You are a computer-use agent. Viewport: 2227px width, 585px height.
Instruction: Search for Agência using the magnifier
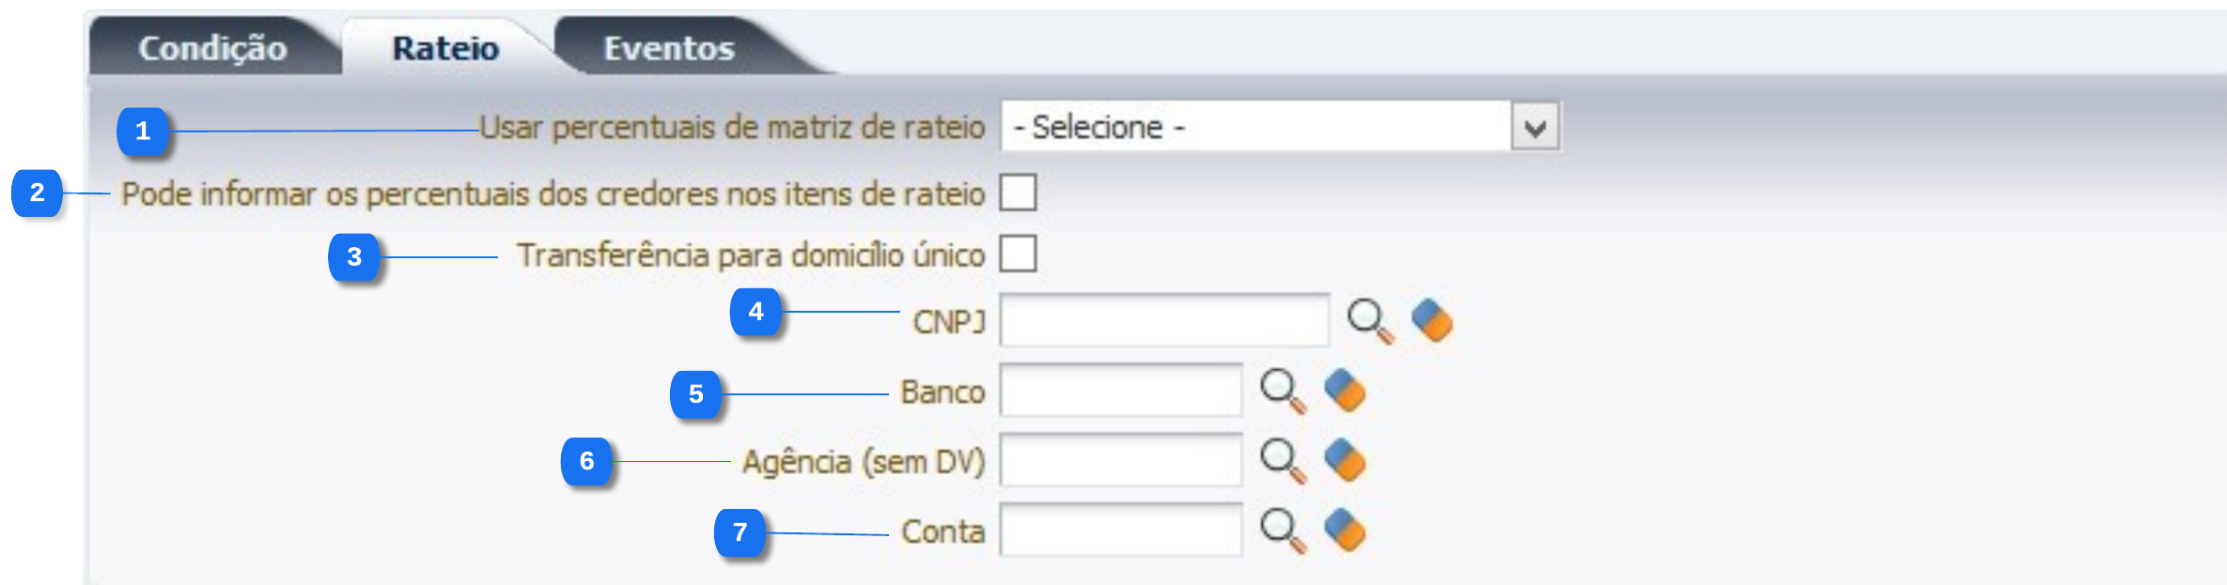click(1282, 461)
